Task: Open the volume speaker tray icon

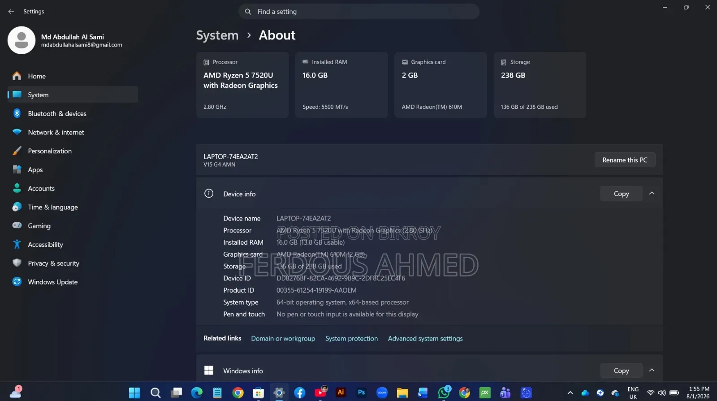Action: coord(662,393)
